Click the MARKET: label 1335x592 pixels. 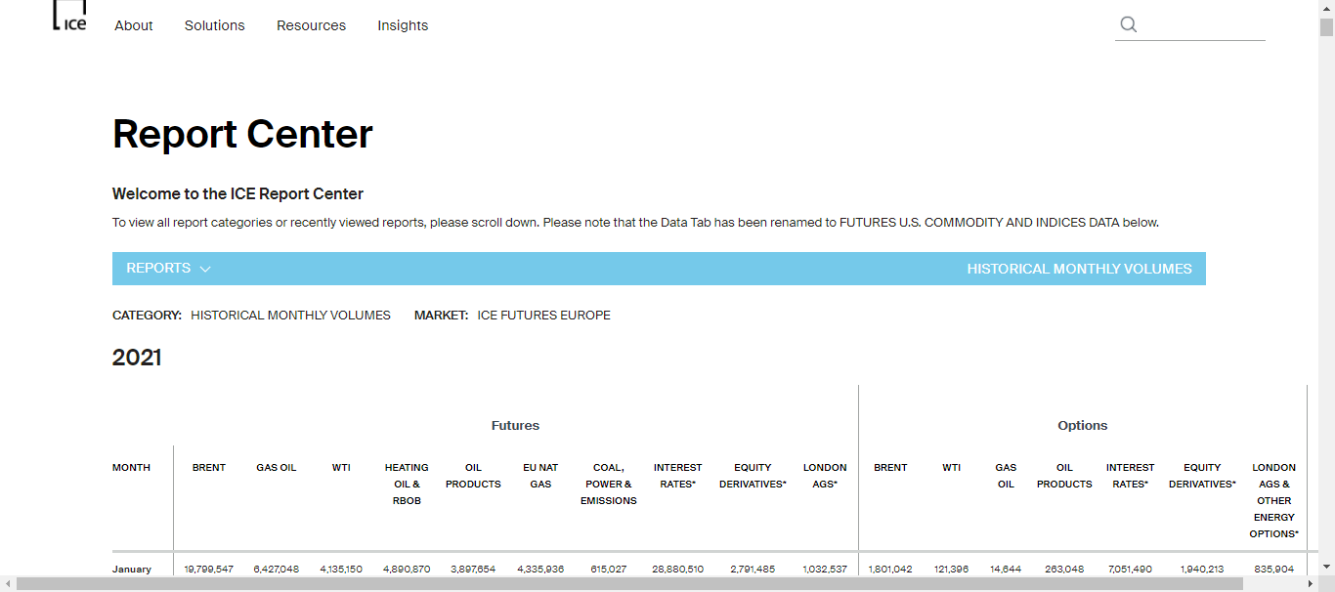coord(441,316)
